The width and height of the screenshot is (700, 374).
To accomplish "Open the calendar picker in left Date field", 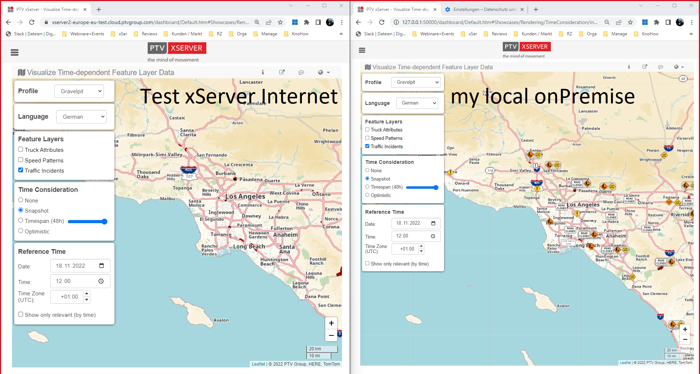I will point(102,265).
